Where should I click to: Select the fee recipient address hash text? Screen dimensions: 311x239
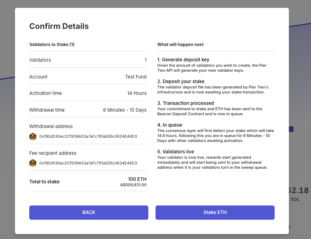coord(88,163)
